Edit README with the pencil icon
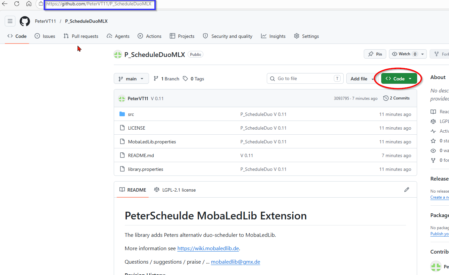This screenshot has width=449, height=275. point(407,190)
